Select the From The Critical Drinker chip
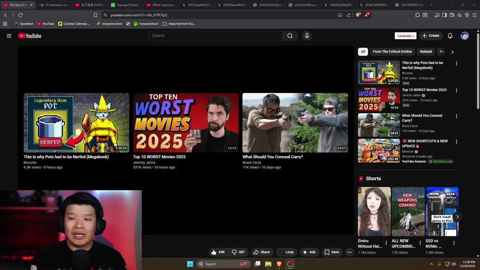Screen dimensions: 480x270 click(x=392, y=52)
